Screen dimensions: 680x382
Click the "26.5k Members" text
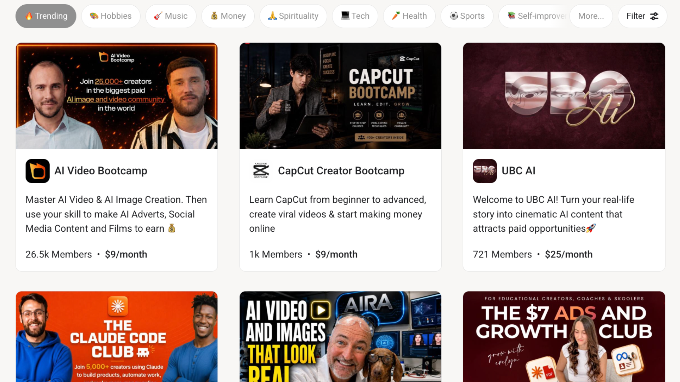point(59,254)
